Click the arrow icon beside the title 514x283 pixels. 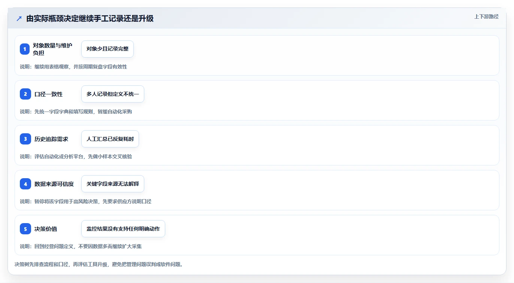point(19,19)
